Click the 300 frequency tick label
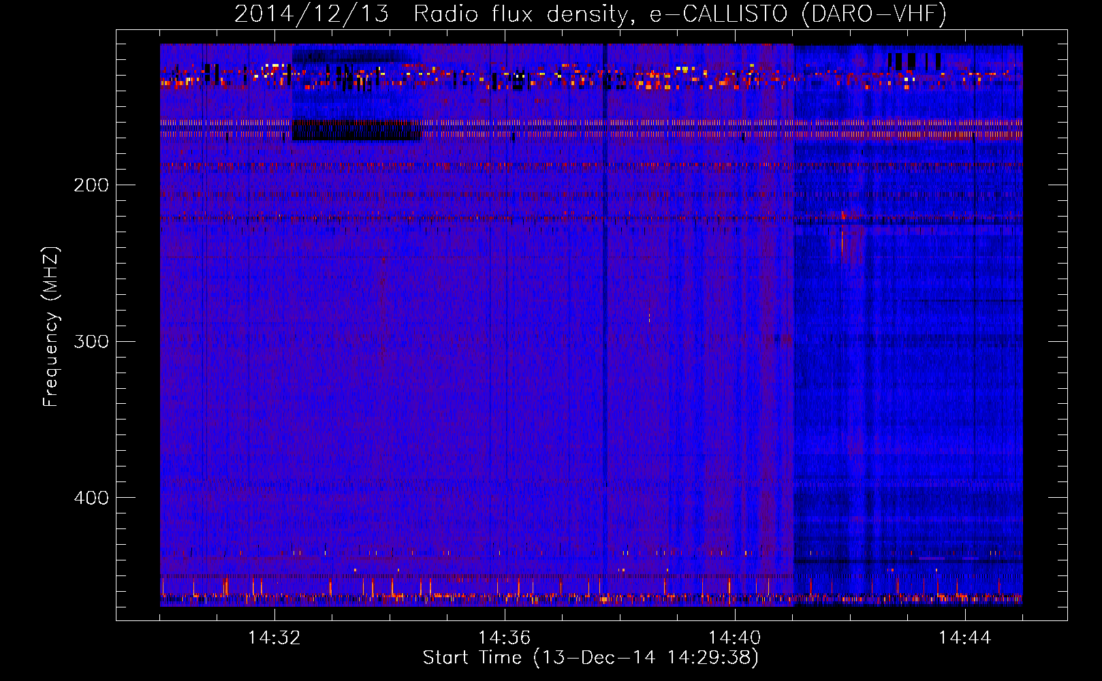The image size is (1102, 681). [91, 341]
